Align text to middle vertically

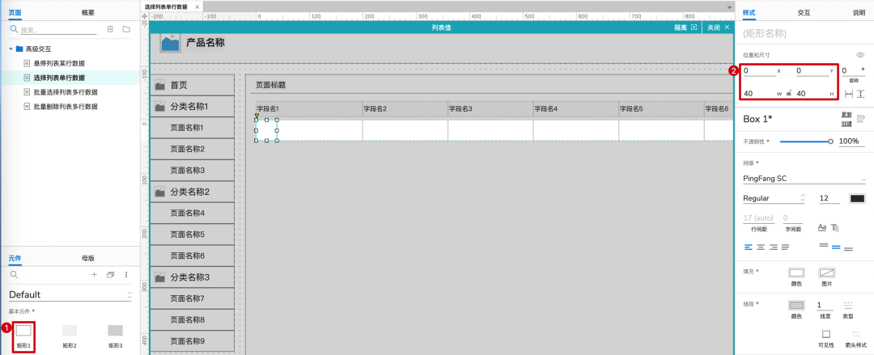pyautogui.click(x=835, y=247)
